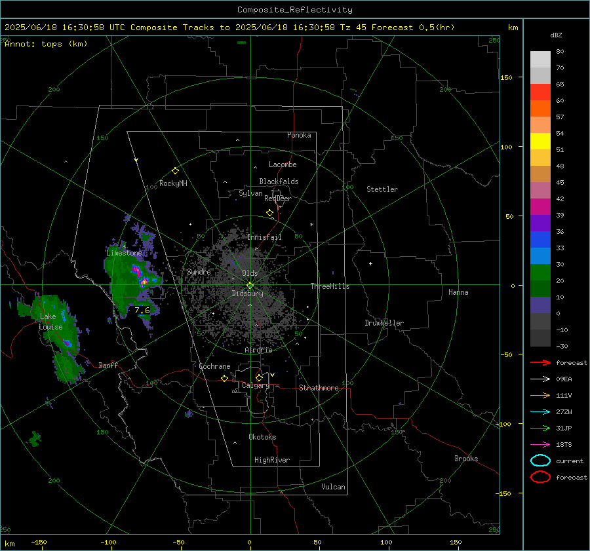590x551 pixels.
Task: Click the 'Lacombe' city label
Action: pyautogui.click(x=283, y=164)
